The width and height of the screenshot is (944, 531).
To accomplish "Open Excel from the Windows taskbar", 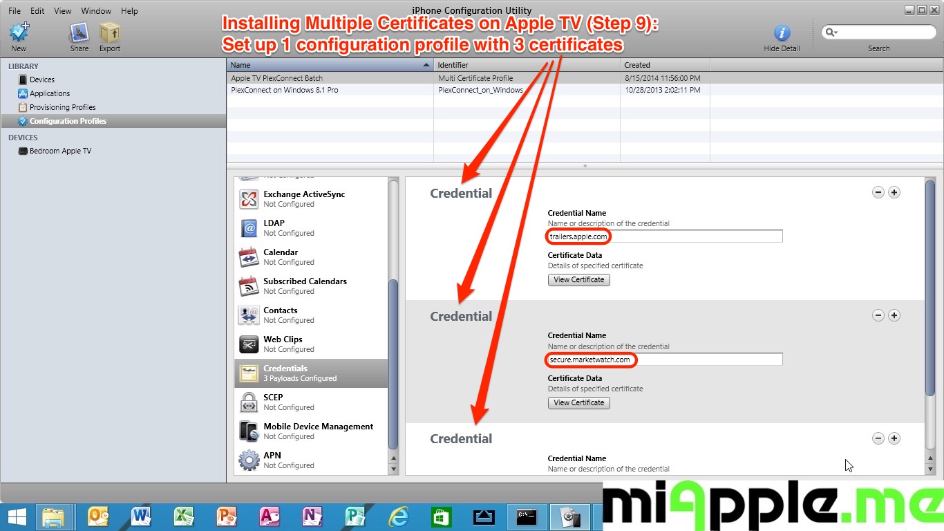I will pyautogui.click(x=184, y=516).
